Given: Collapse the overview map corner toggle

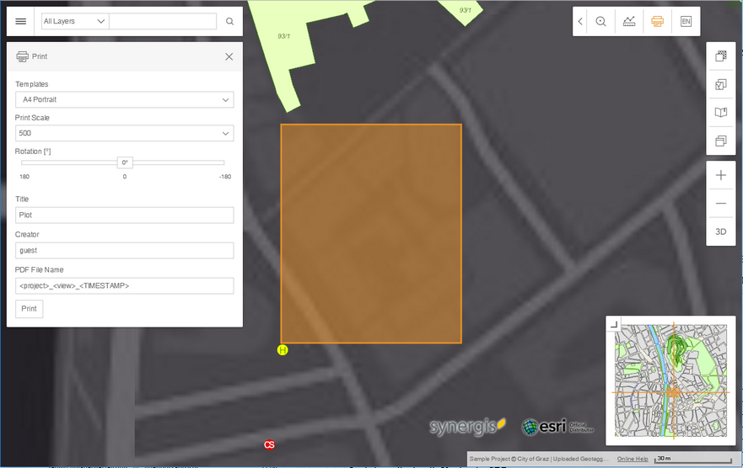Looking at the screenshot, I should 614,324.
